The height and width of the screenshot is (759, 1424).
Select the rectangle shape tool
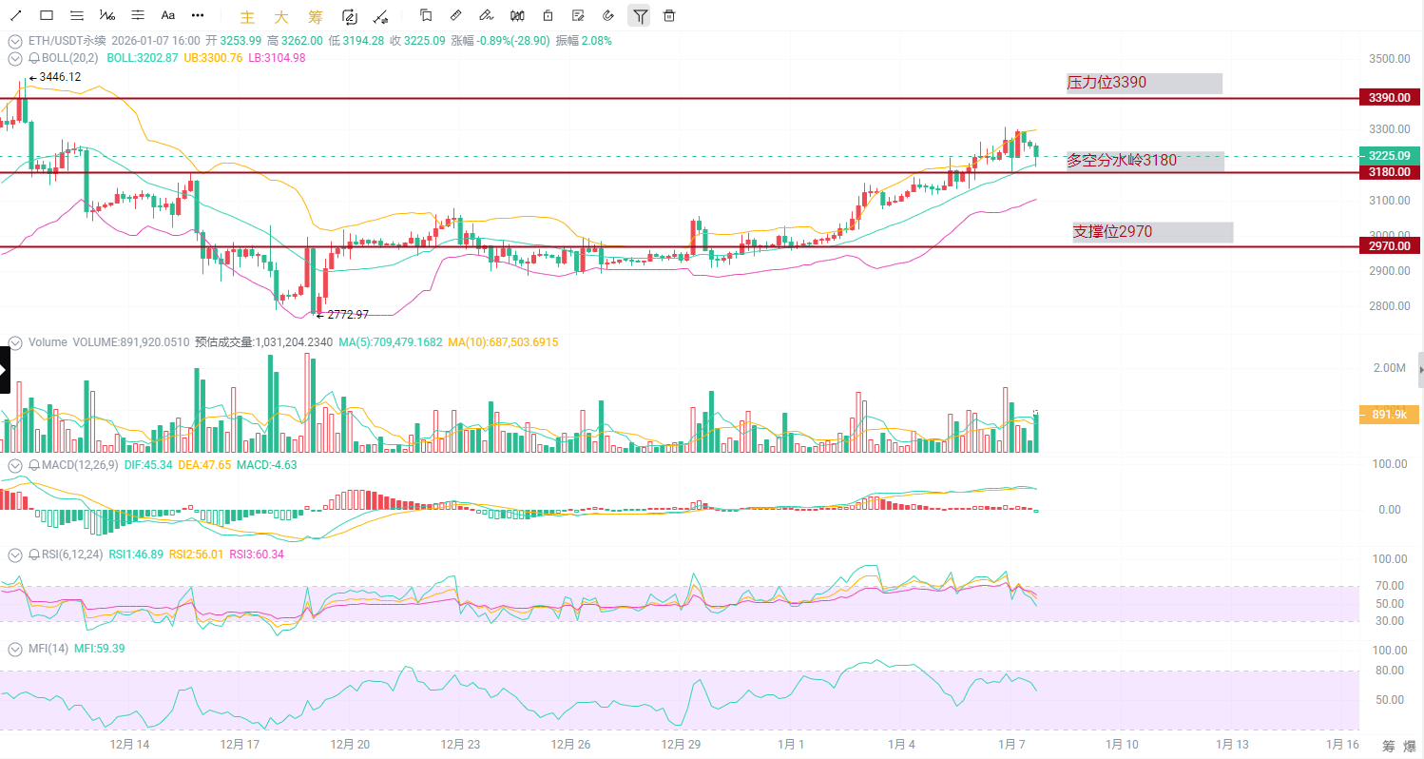(47, 15)
